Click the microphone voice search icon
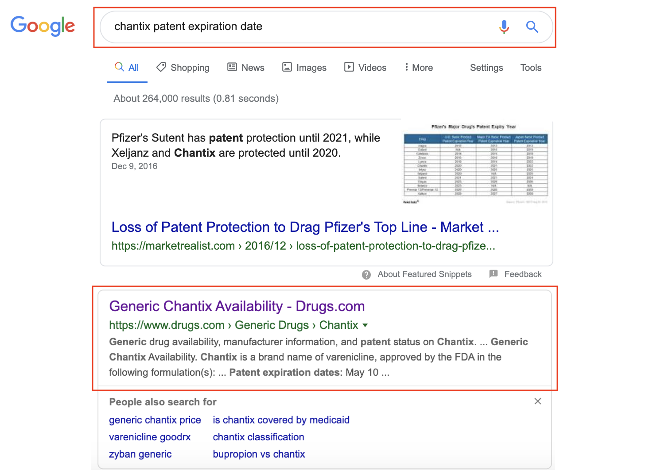 [504, 27]
